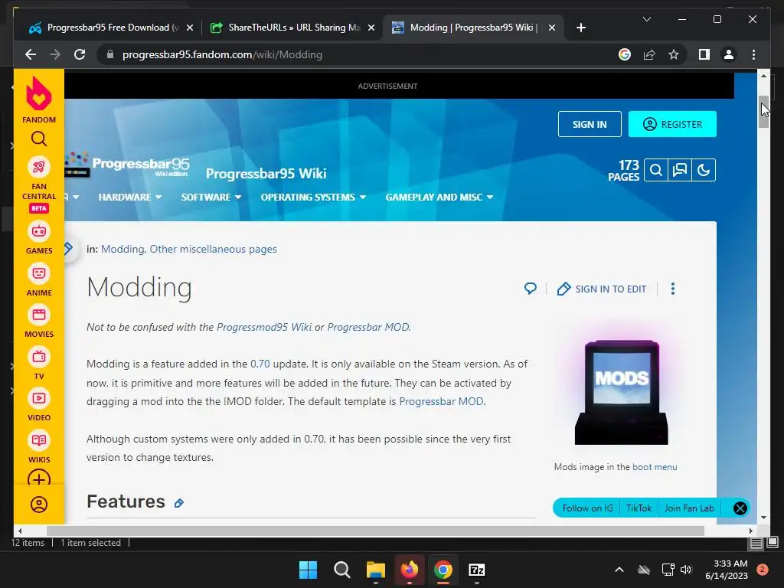784x588 pixels.
Task: Open a new browser tab
Action: pyautogui.click(x=580, y=28)
